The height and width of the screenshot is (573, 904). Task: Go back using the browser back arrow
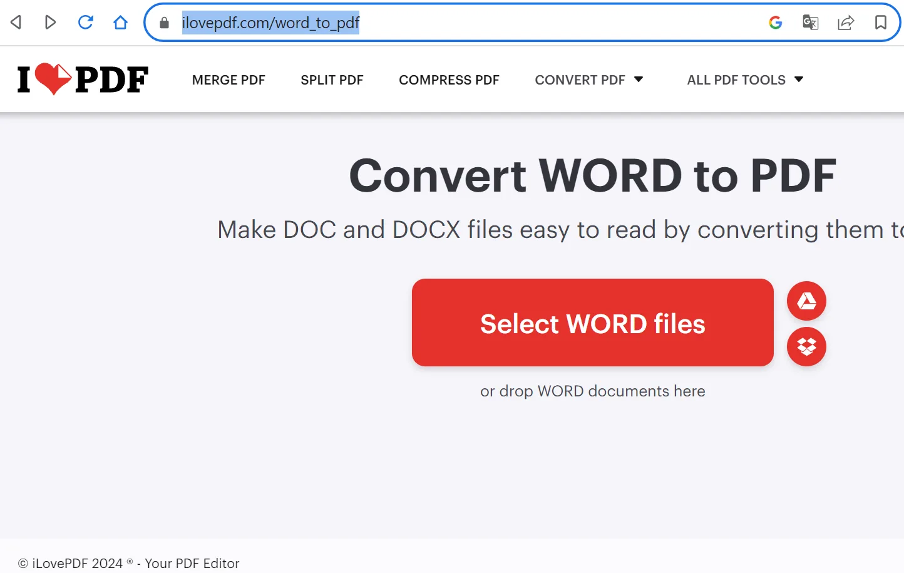click(x=16, y=23)
